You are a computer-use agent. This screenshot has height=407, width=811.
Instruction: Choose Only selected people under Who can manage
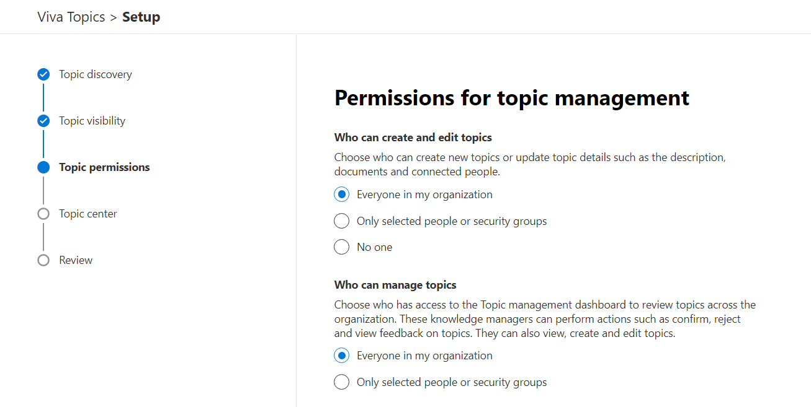[x=341, y=382]
